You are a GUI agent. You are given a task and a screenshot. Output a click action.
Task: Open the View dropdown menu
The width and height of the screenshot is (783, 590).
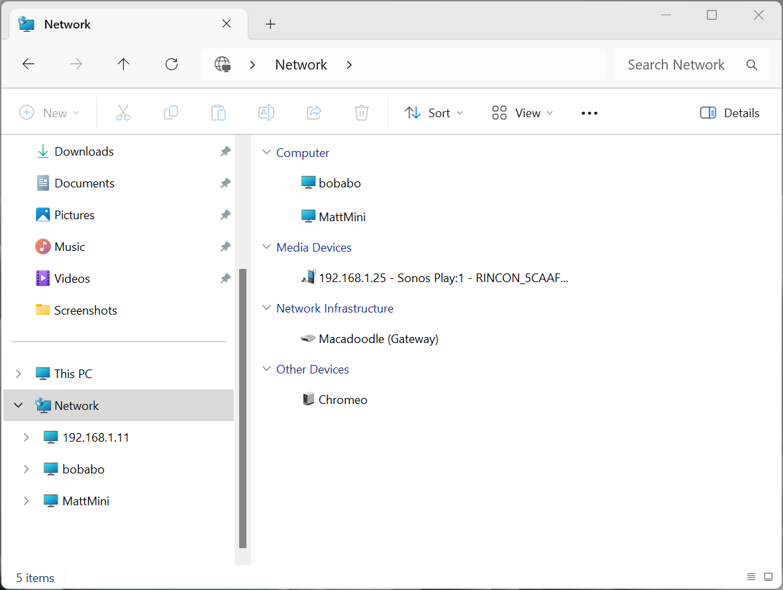[x=522, y=113]
